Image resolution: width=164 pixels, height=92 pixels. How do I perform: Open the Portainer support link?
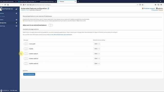(149, 8)
